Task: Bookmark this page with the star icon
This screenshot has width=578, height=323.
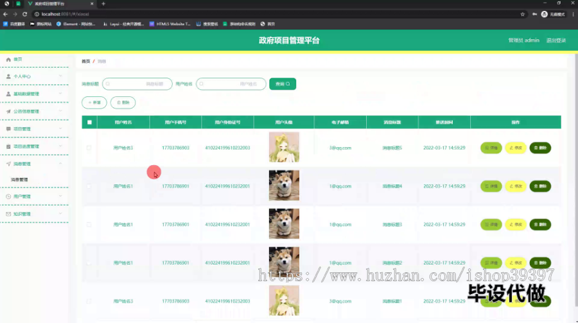Action: [522, 14]
